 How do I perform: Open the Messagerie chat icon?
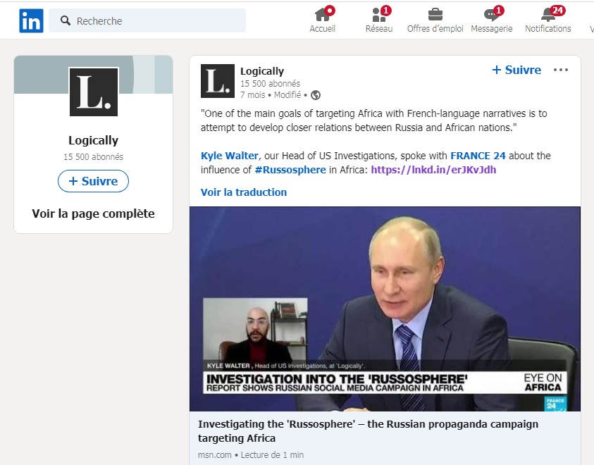click(x=492, y=14)
